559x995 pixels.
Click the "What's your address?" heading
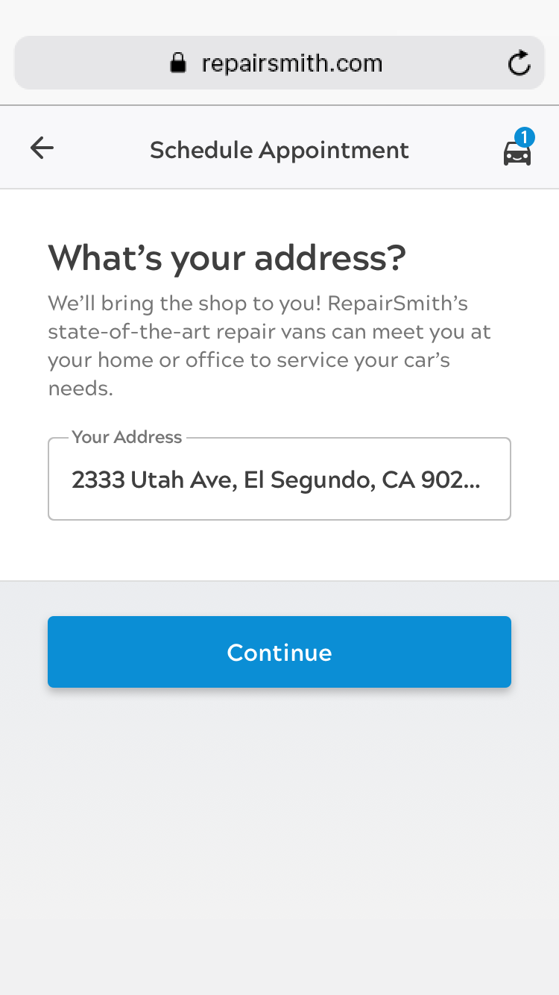click(x=227, y=258)
